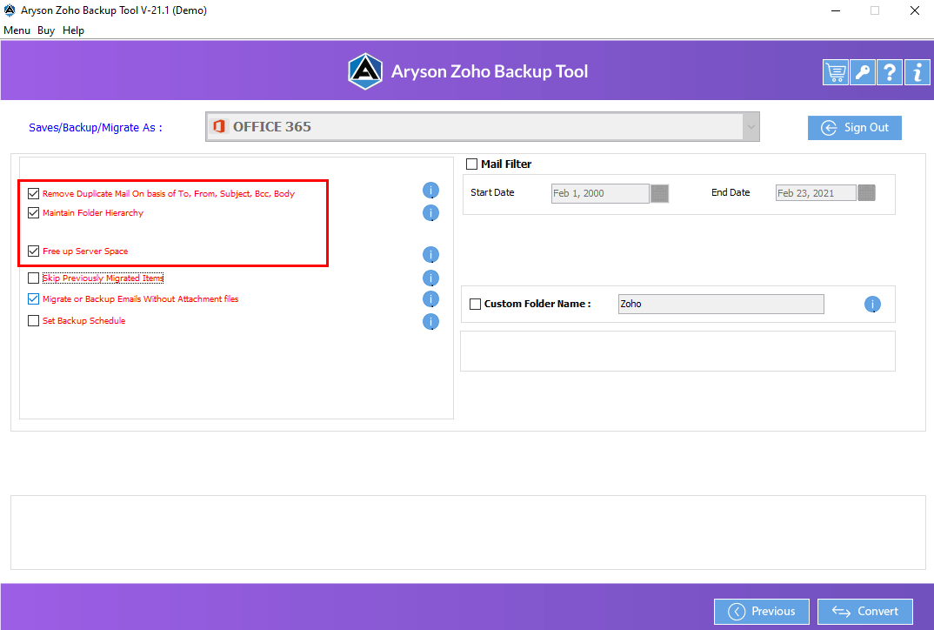Show info for Skip Previously Migrated Items

pyautogui.click(x=430, y=278)
